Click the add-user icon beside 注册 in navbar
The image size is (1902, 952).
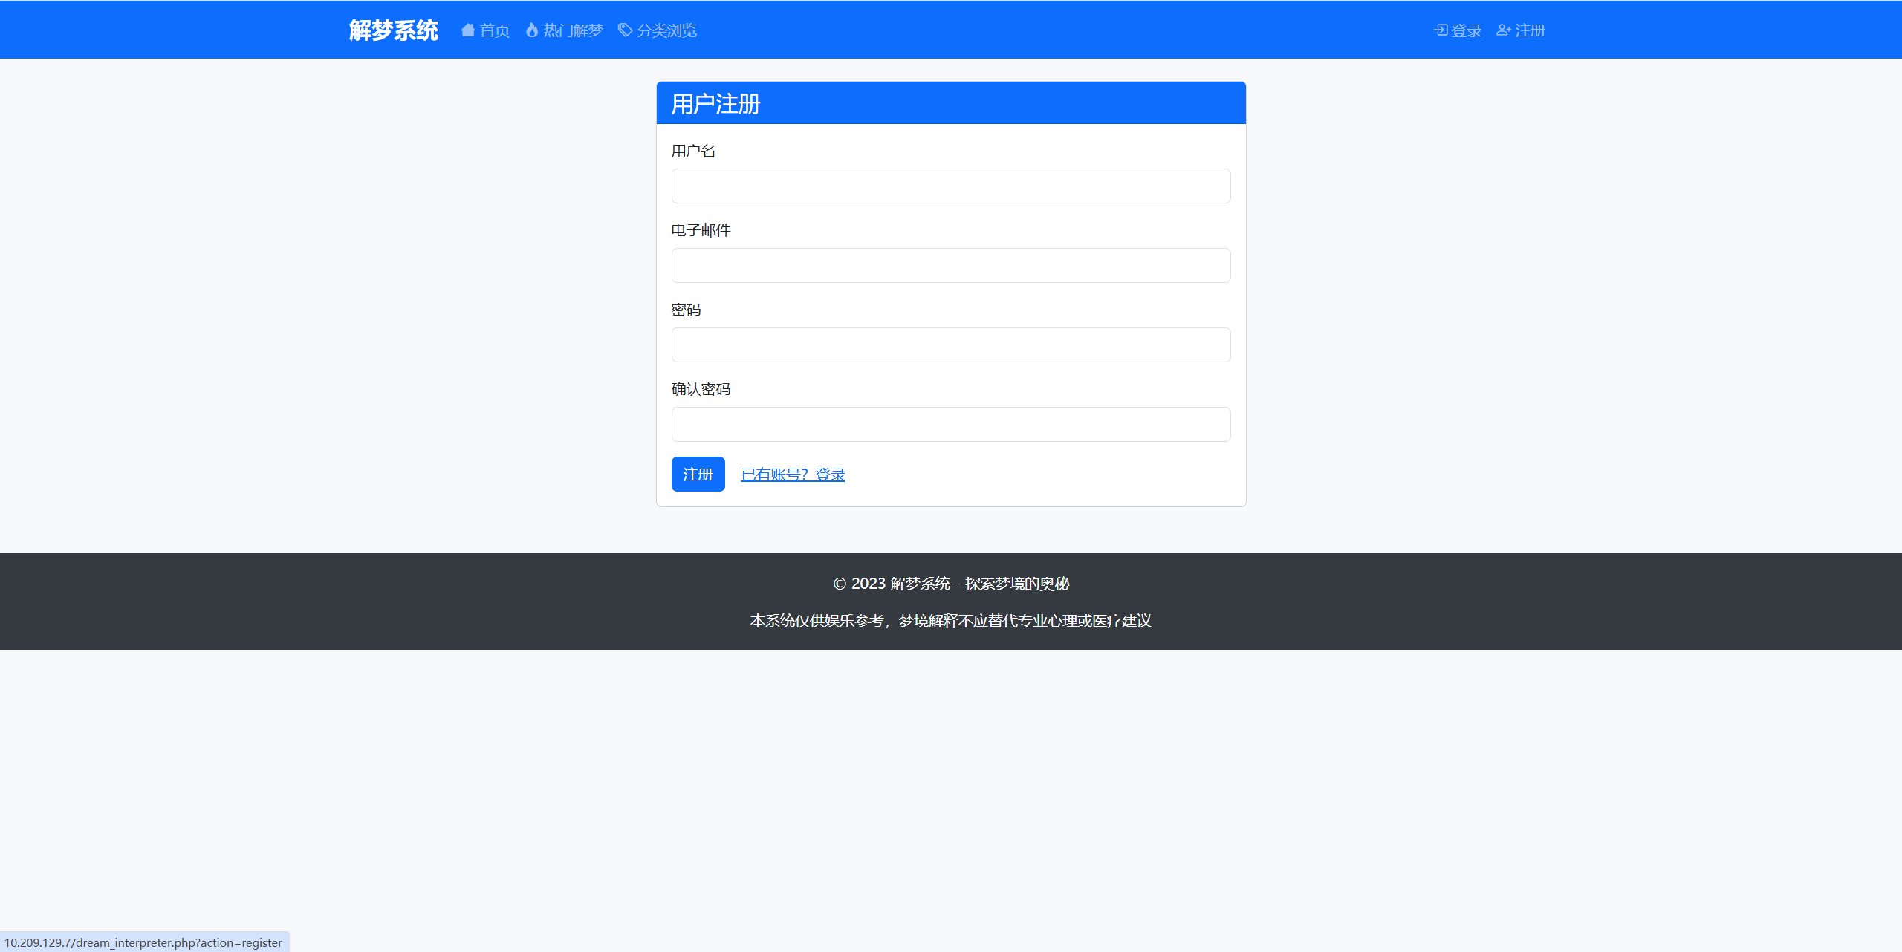coord(1503,30)
